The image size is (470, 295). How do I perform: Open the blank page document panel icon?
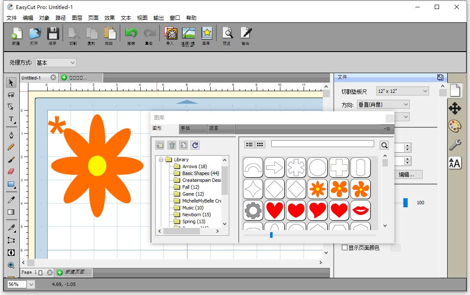(x=455, y=90)
